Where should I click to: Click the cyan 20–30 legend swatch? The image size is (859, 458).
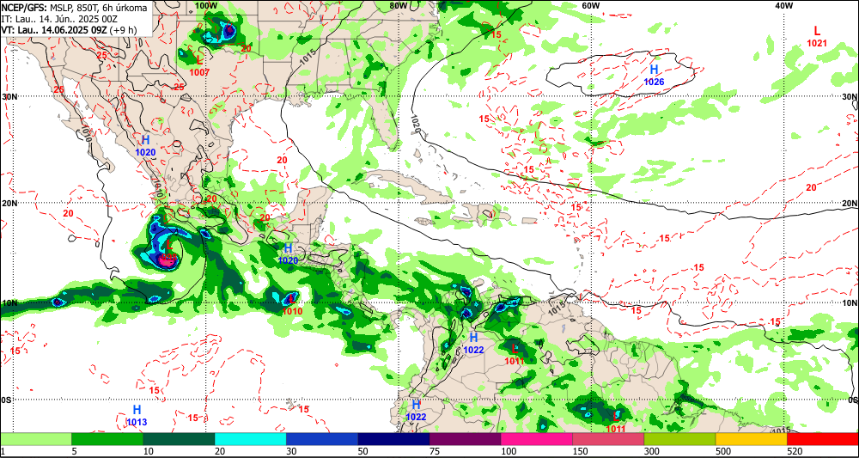coord(250,439)
